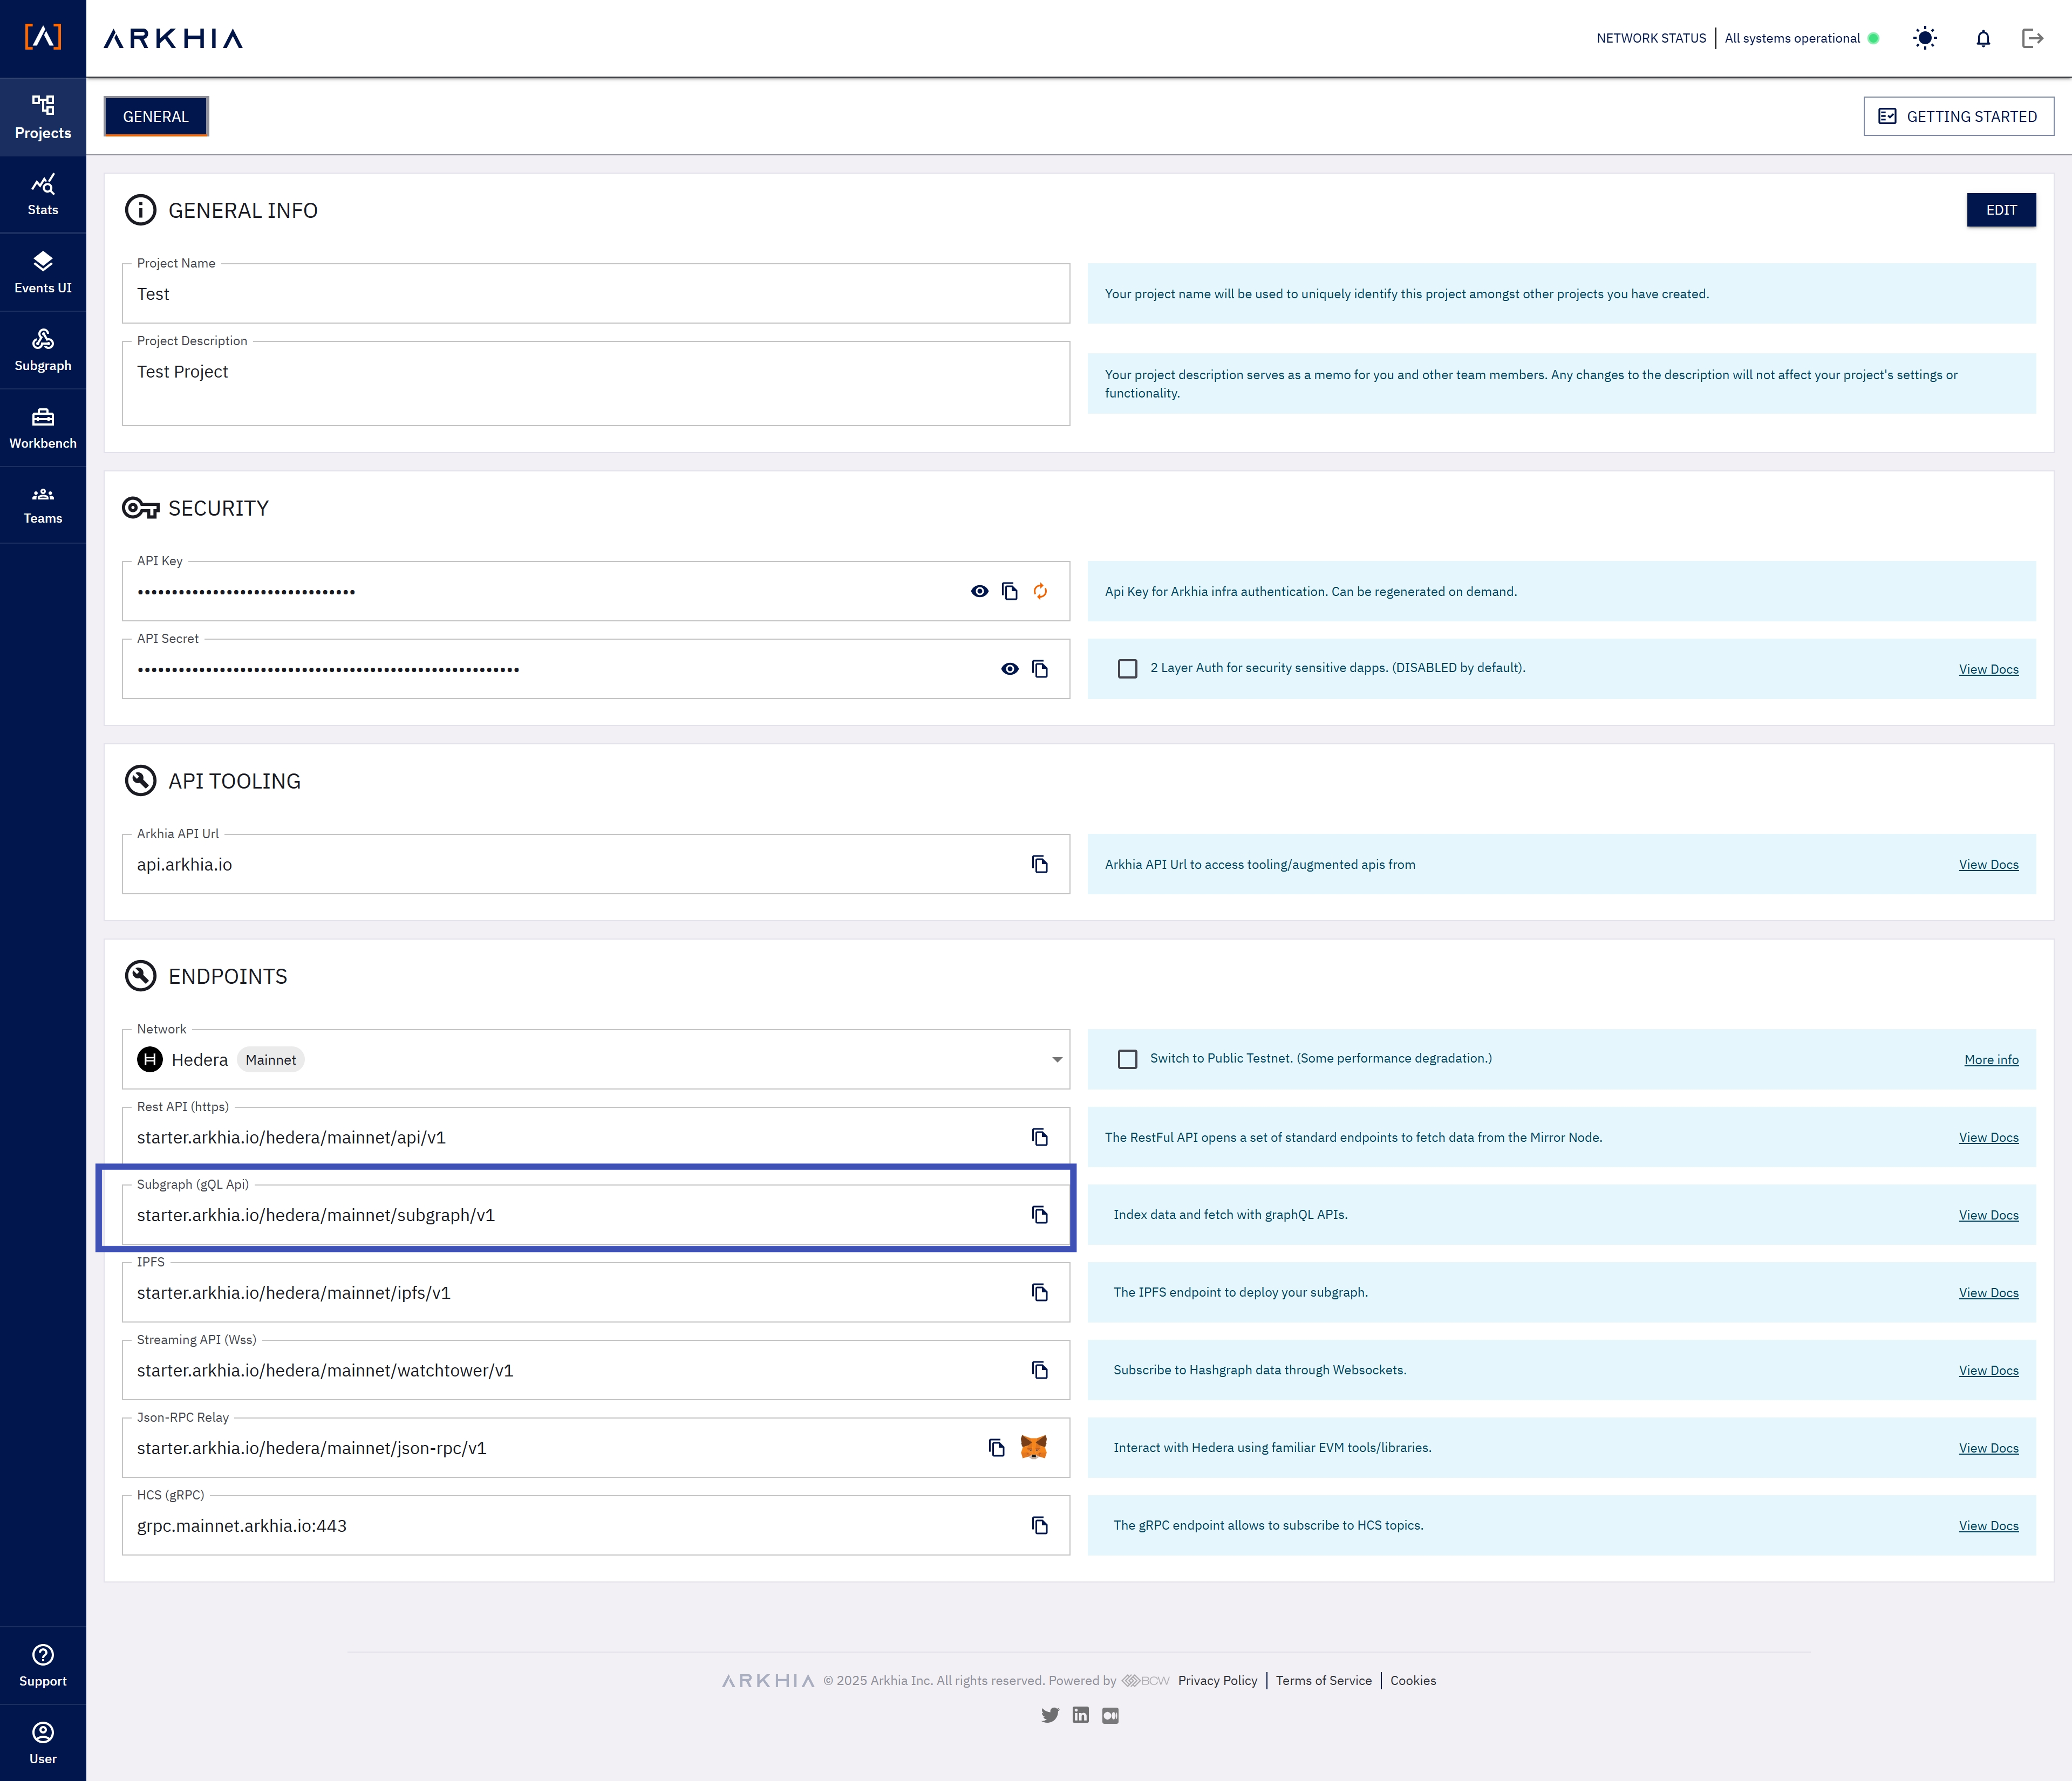Open the Subgraph sidebar section
This screenshot has height=1781, width=2072.
point(43,351)
